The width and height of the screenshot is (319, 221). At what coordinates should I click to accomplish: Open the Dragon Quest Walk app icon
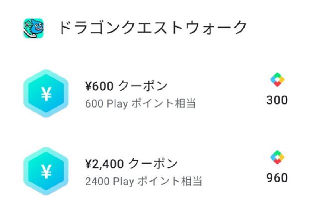click(33, 28)
